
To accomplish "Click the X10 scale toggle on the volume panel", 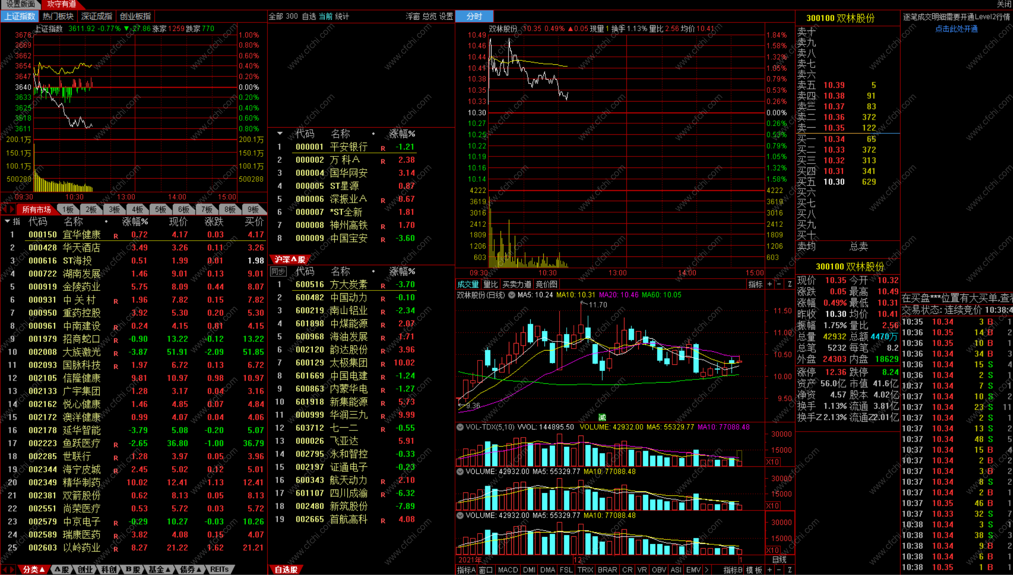I will 772,462.
